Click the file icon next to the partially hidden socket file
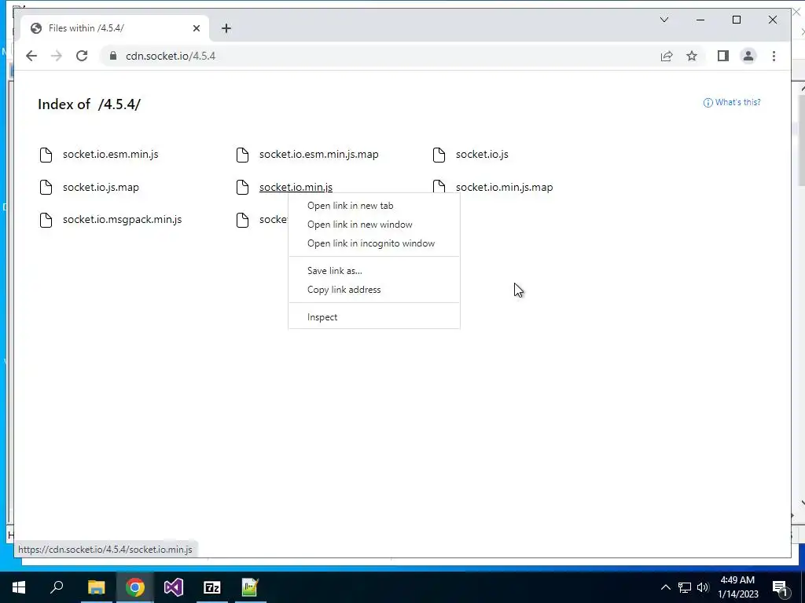This screenshot has width=805, height=603. pyautogui.click(x=242, y=220)
